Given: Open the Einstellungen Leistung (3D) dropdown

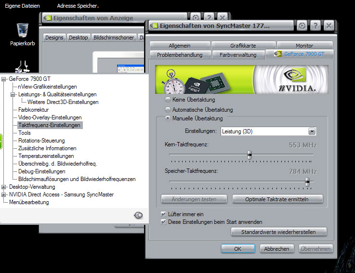Looking at the screenshot, I should pos(312,131).
